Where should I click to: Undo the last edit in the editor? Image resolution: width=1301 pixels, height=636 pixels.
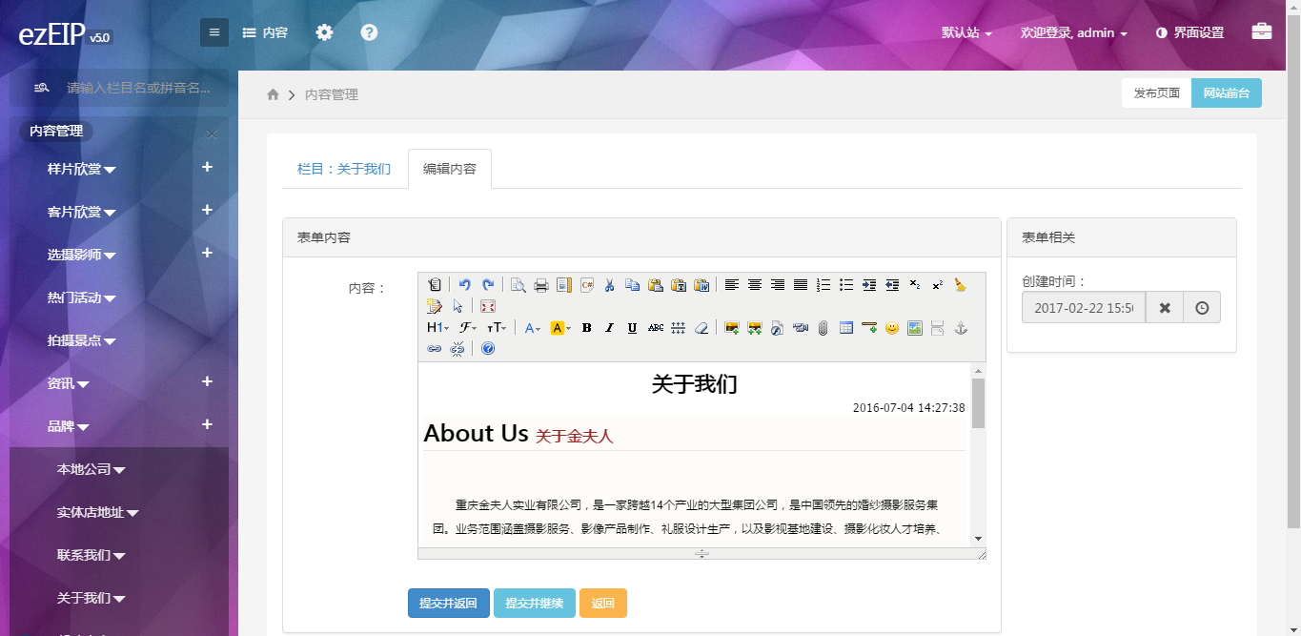tap(464, 284)
